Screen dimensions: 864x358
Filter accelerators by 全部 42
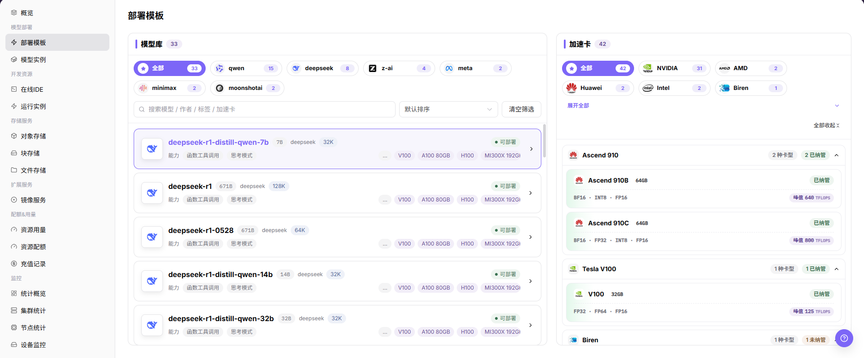point(598,68)
